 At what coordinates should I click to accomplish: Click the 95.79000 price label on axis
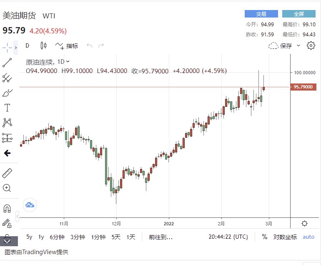[303, 87]
